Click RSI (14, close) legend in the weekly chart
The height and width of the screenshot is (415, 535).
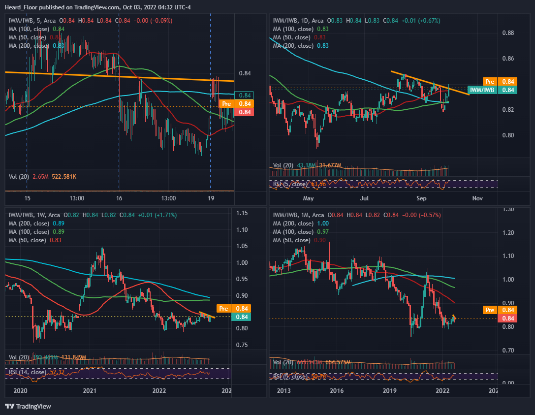[x=36, y=372]
